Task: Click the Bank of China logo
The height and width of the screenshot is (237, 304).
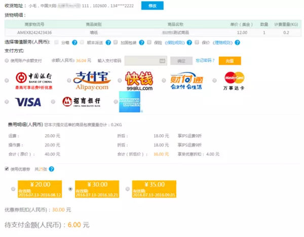Action: click(x=34, y=81)
